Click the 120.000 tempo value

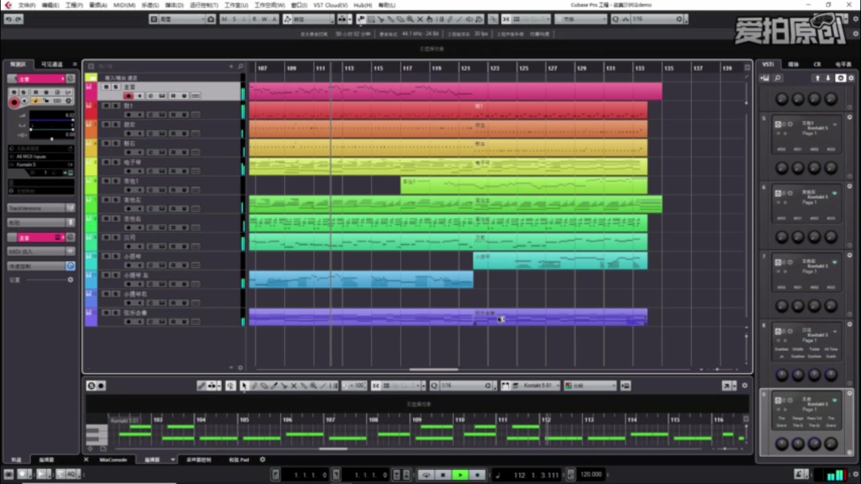coord(591,475)
